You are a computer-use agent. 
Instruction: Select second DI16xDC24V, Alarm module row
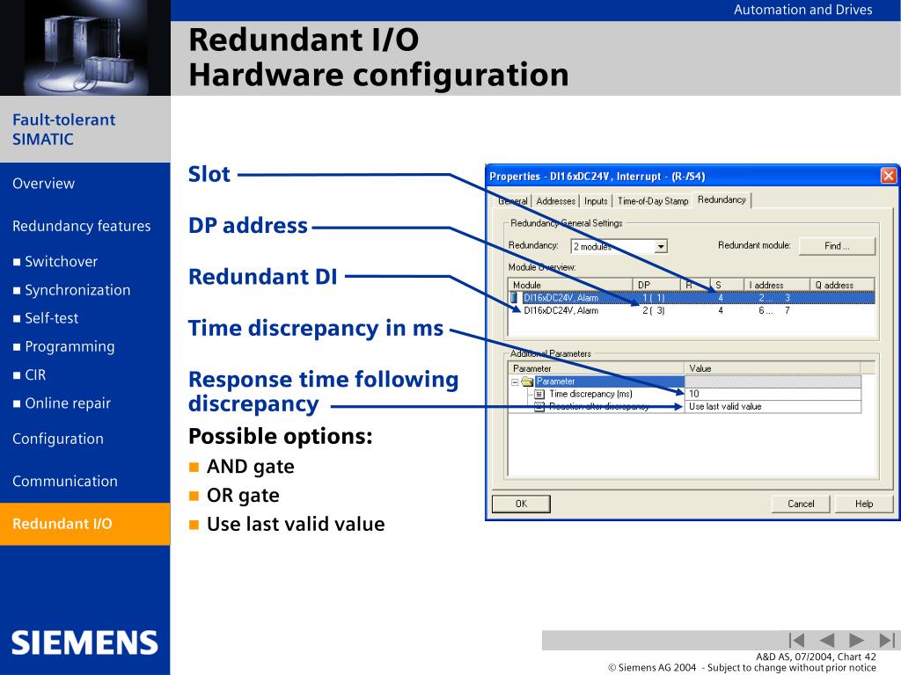click(692, 310)
